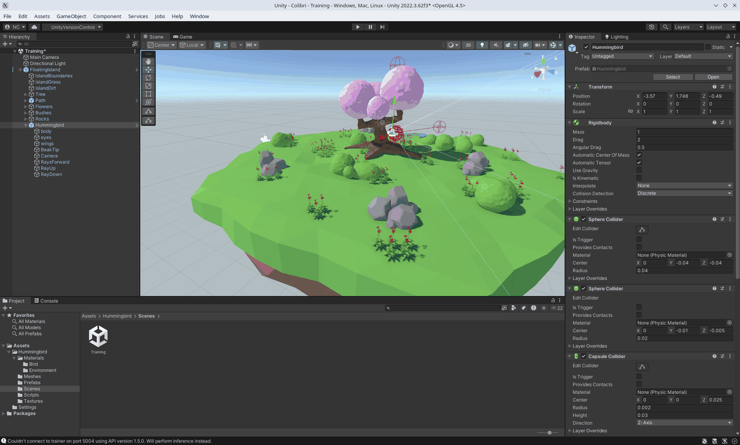Open the undo history icon

[652, 27]
